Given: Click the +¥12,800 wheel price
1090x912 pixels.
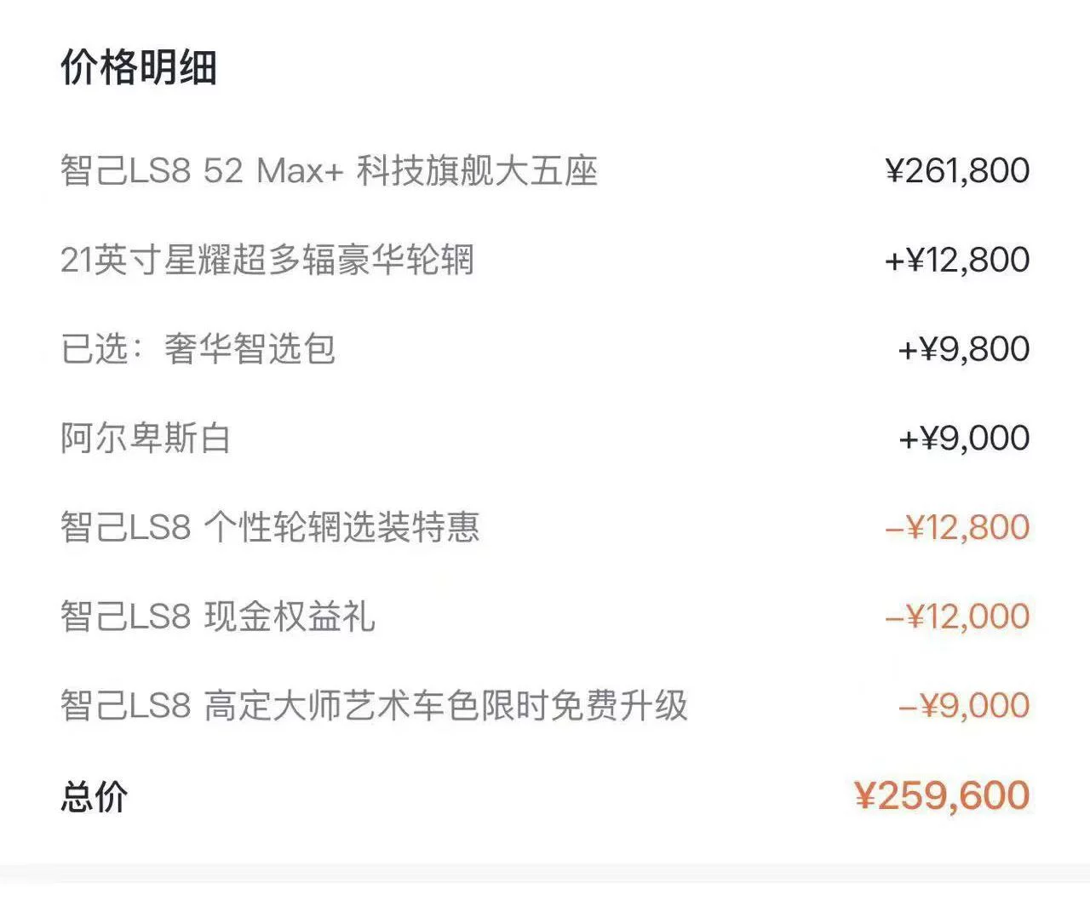Looking at the screenshot, I should click(x=957, y=260).
